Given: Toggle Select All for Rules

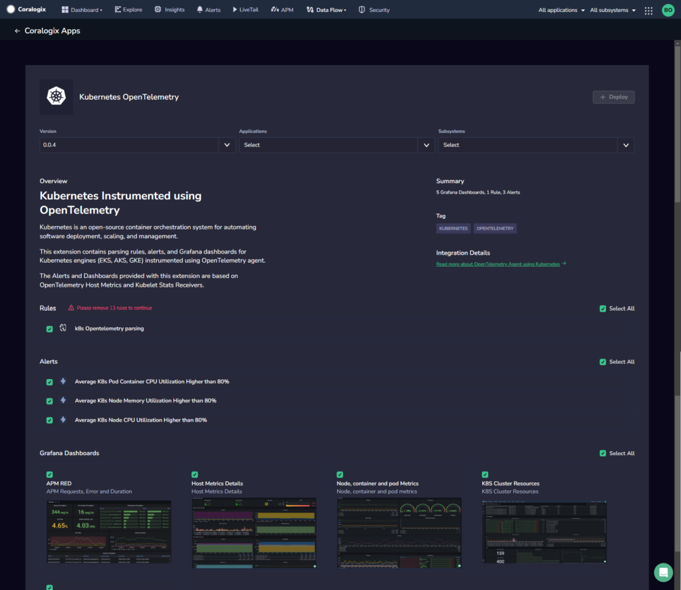Looking at the screenshot, I should pyautogui.click(x=603, y=309).
